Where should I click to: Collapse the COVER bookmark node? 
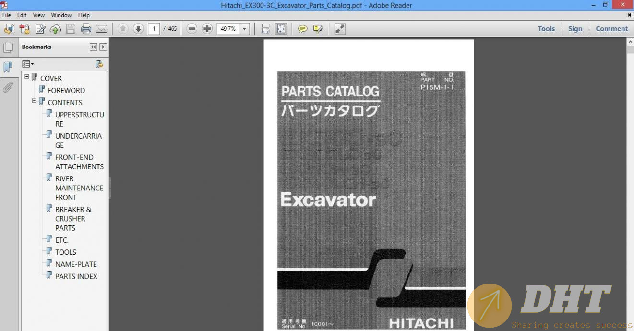(27, 77)
